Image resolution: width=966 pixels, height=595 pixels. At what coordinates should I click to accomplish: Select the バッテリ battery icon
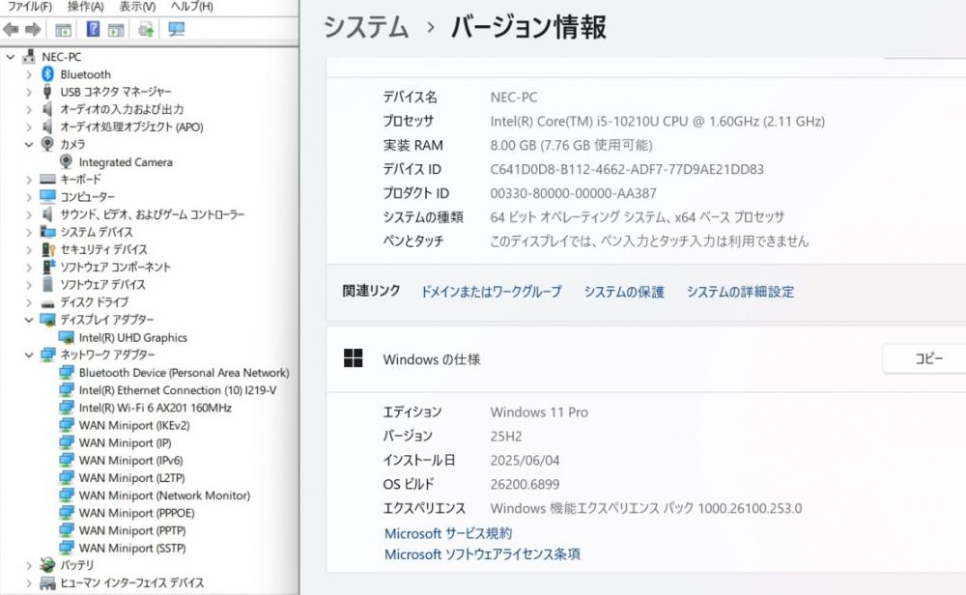tap(47, 565)
